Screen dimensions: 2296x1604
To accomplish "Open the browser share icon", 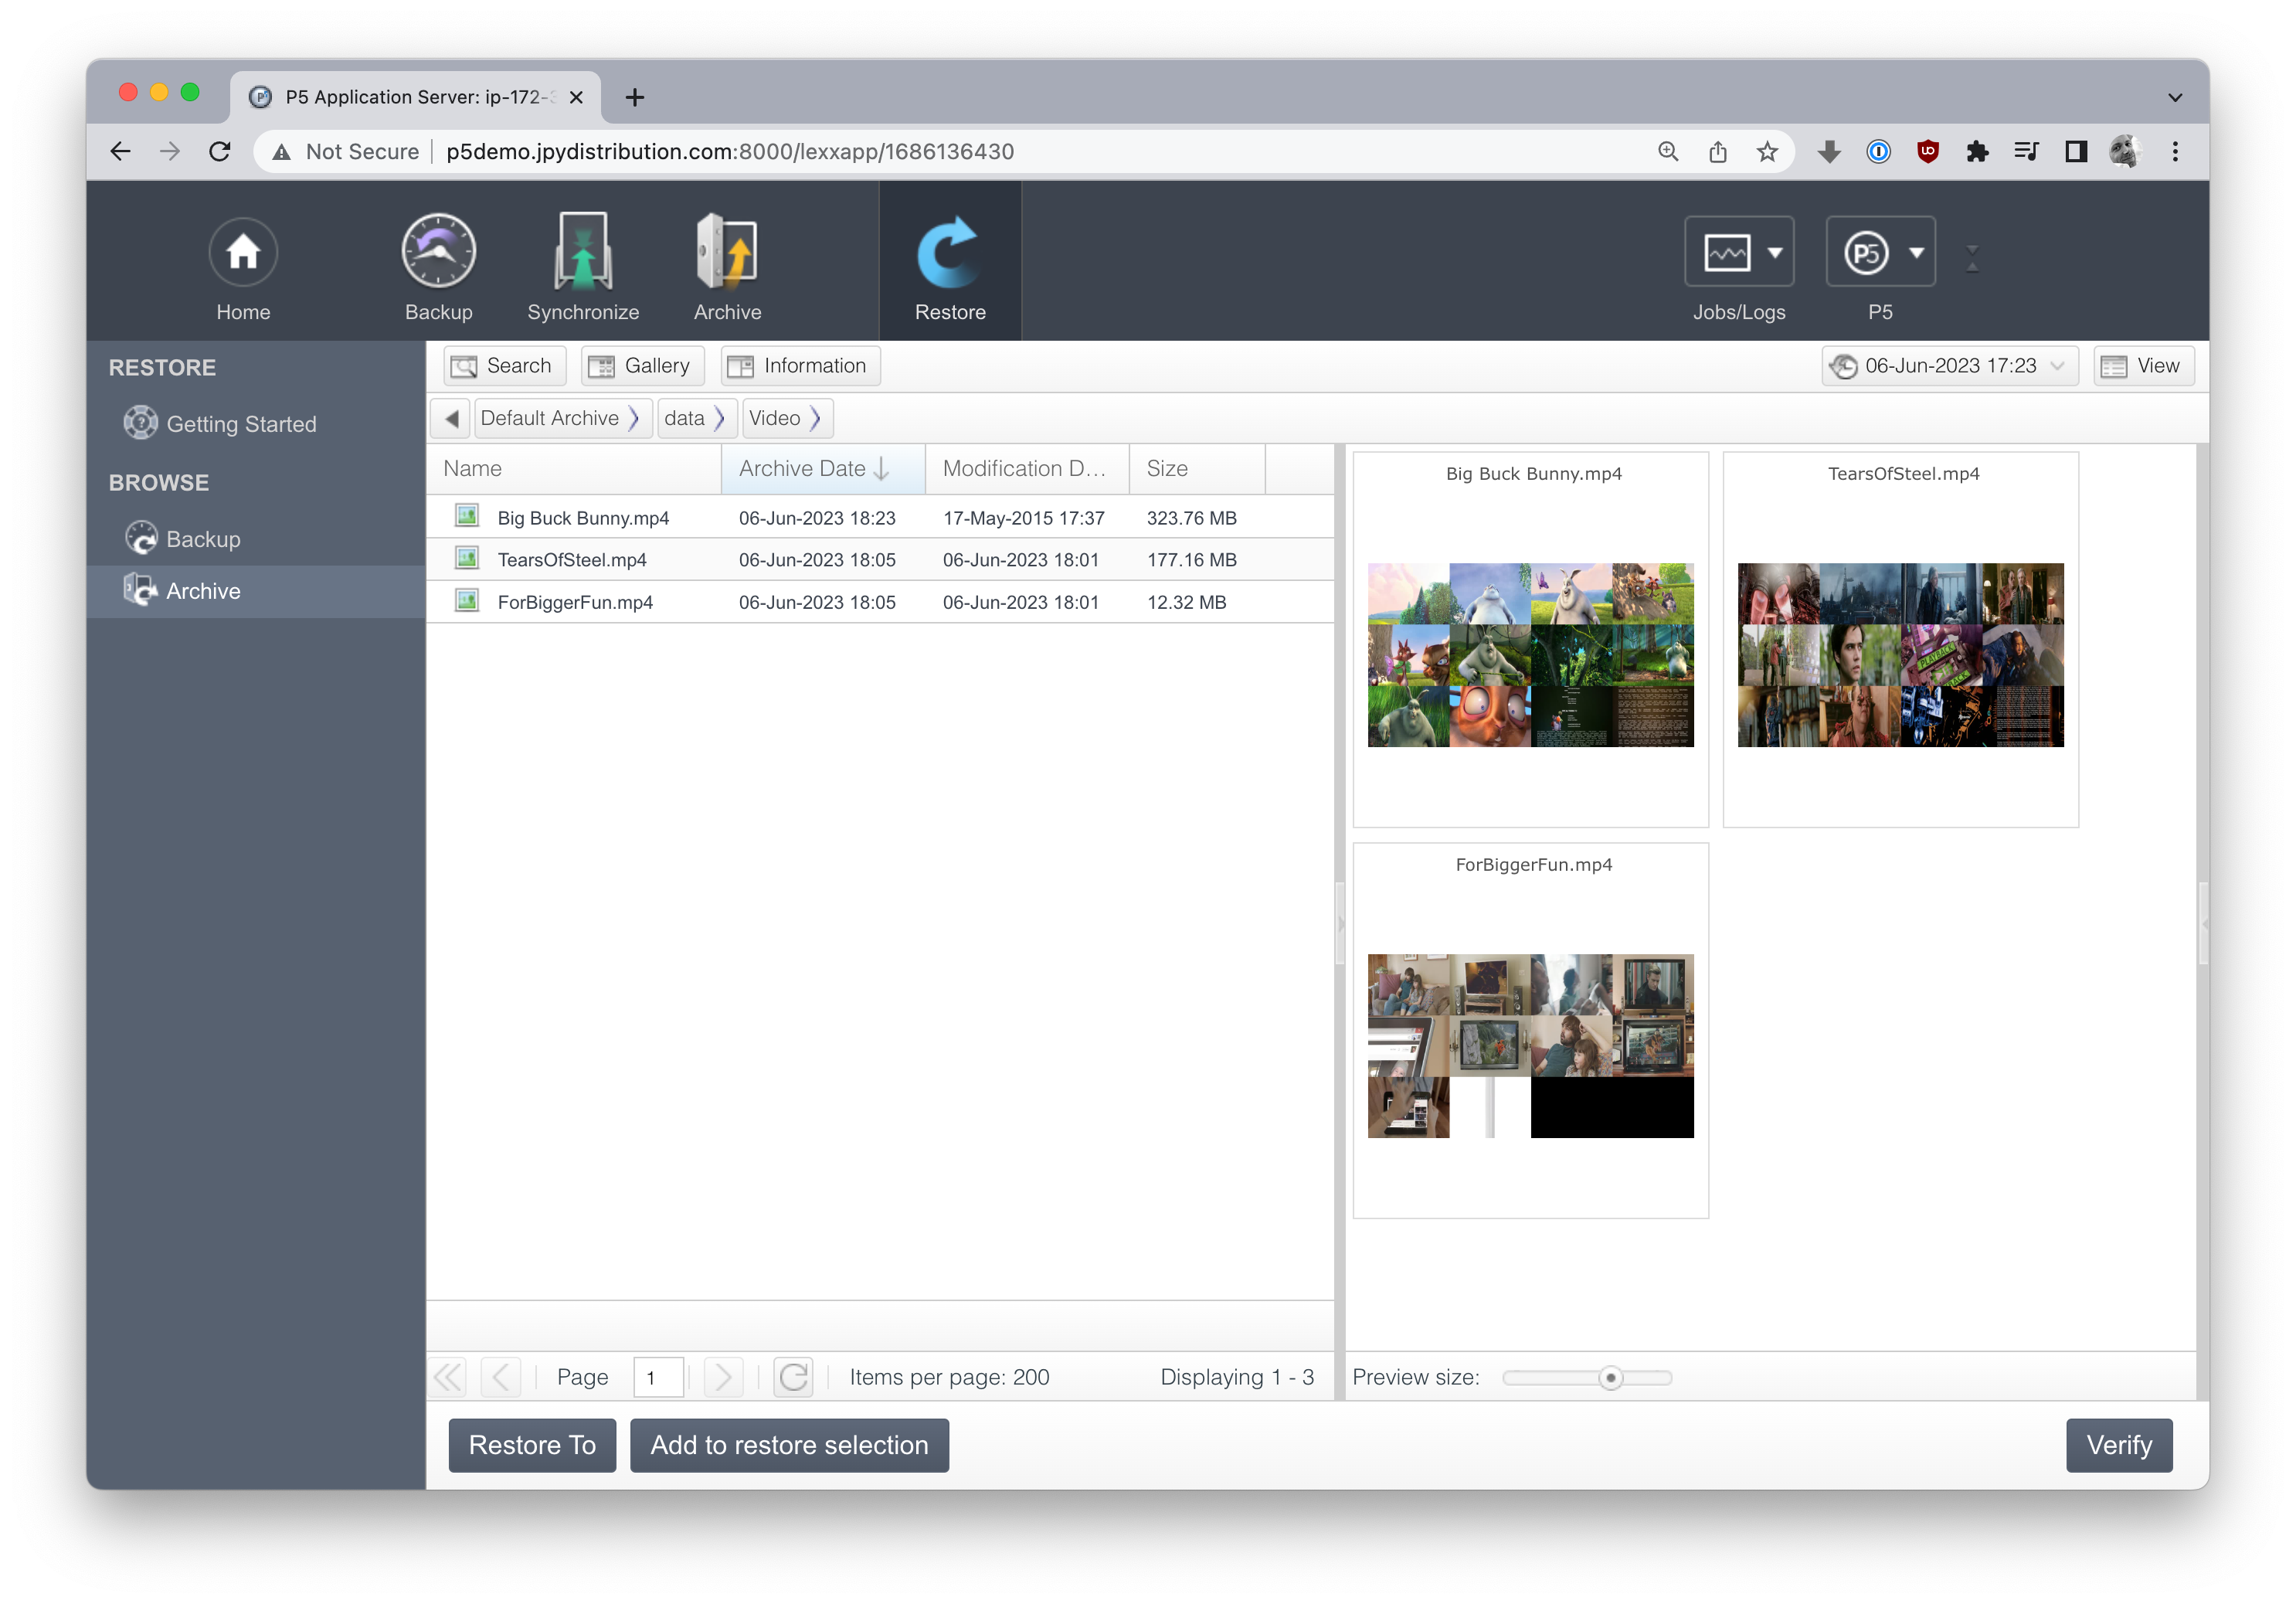I will click(x=1717, y=151).
